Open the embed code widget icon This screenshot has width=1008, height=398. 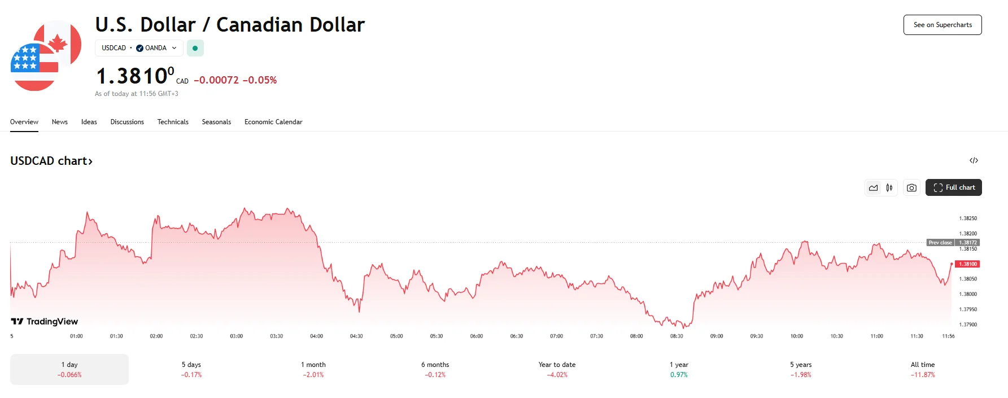974,161
